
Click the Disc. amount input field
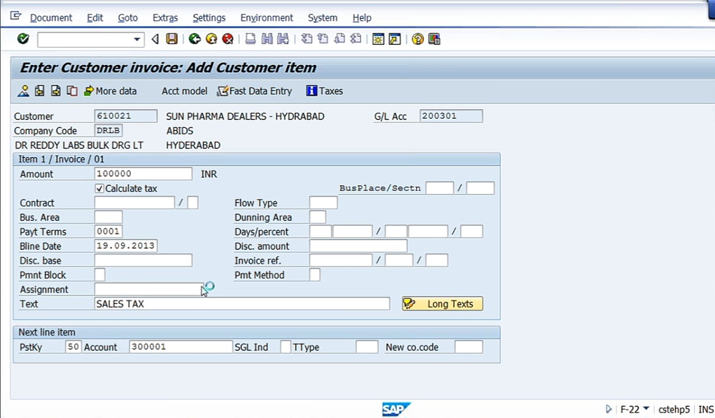tap(358, 246)
